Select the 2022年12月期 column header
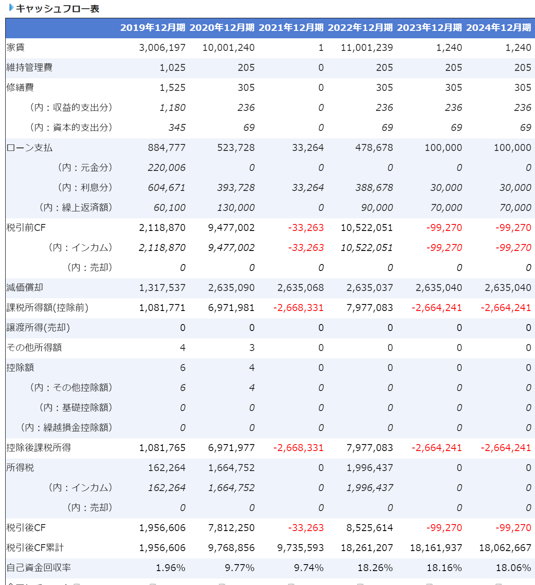 360,28
